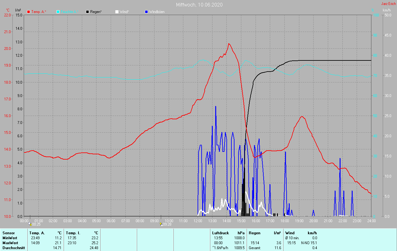Click the 00:25 time marker label

pyautogui.click(x=36, y=224)
